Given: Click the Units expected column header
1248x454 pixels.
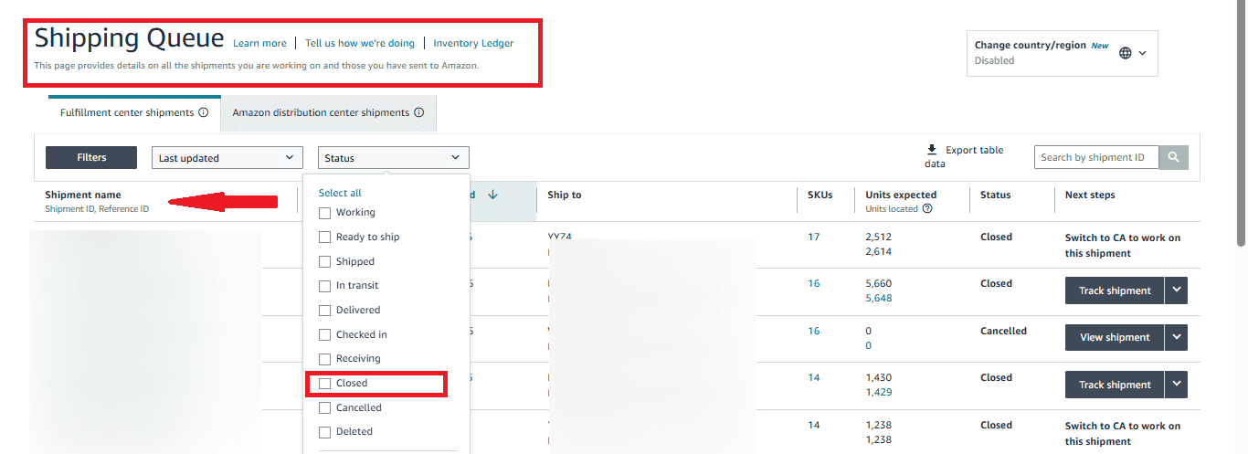Looking at the screenshot, I should coord(901,195).
